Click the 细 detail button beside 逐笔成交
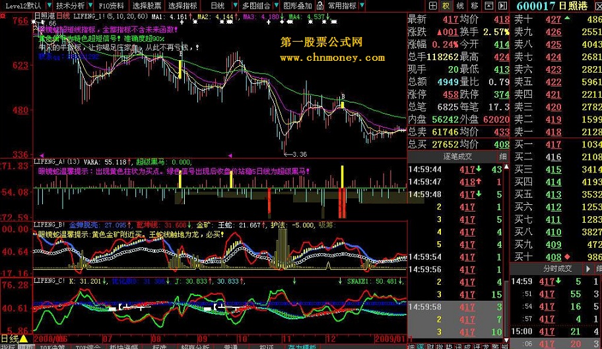Image resolution: width=602 pixels, height=349 pixels. pos(503,157)
